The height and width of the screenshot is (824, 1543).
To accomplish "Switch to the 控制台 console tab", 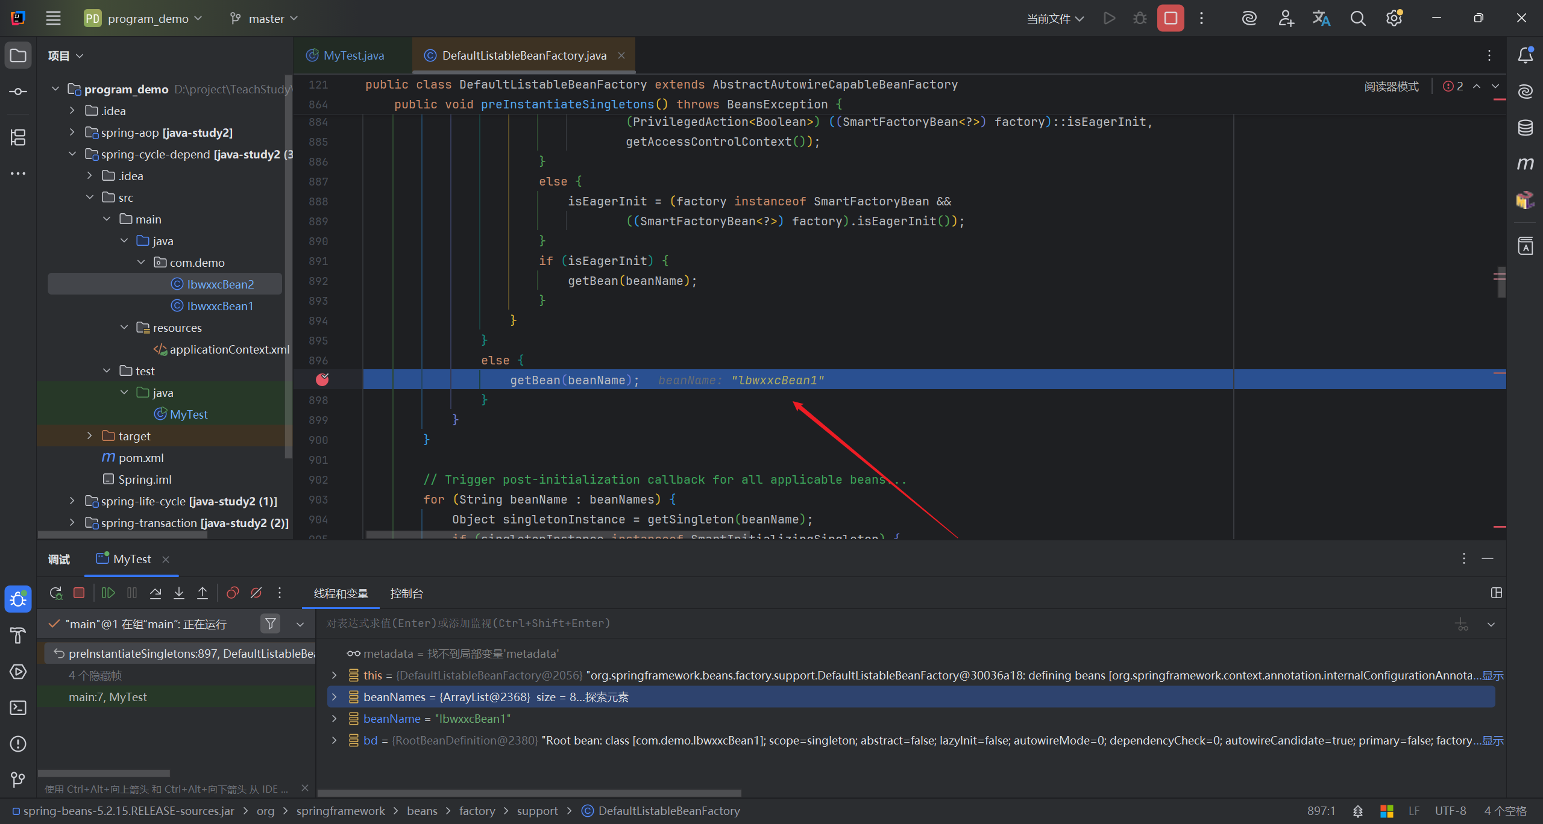I will point(406,594).
